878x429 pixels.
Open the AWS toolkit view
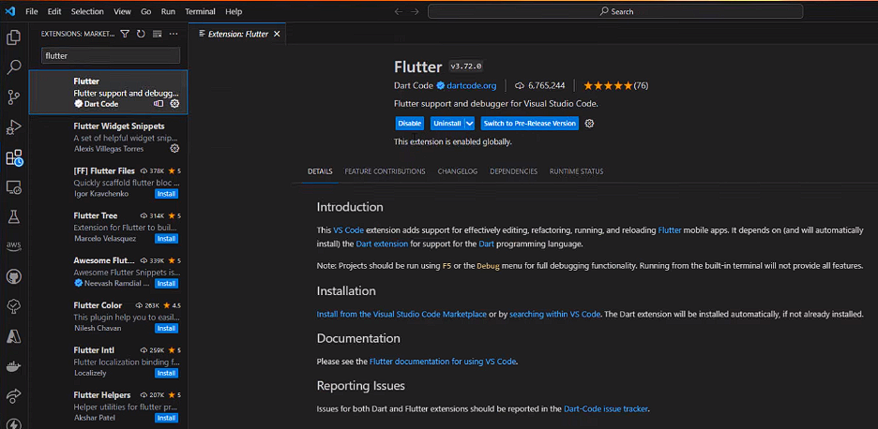click(x=13, y=246)
